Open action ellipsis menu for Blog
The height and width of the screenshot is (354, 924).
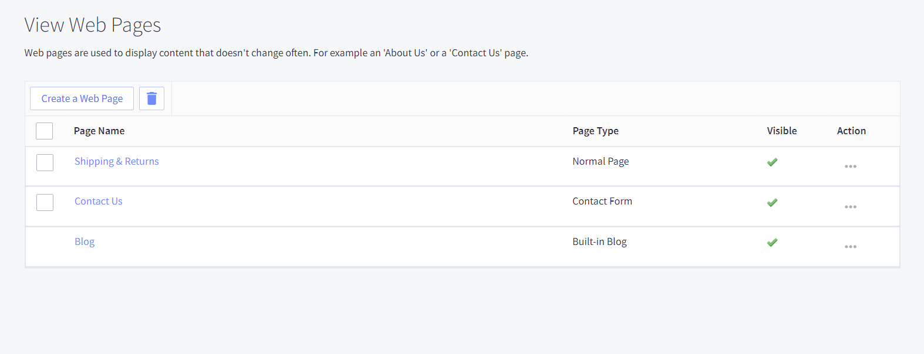coord(850,247)
